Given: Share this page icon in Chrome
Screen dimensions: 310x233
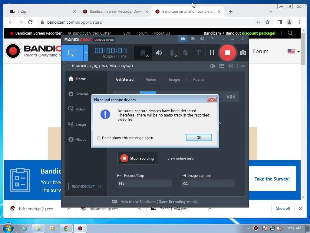Looking at the screenshot, I should point(258,22).
